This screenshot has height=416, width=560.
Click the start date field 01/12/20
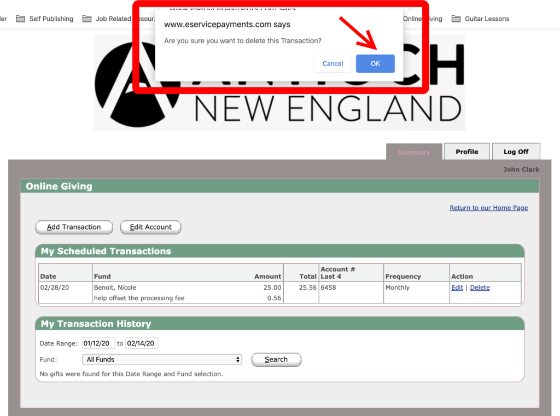[x=98, y=343]
